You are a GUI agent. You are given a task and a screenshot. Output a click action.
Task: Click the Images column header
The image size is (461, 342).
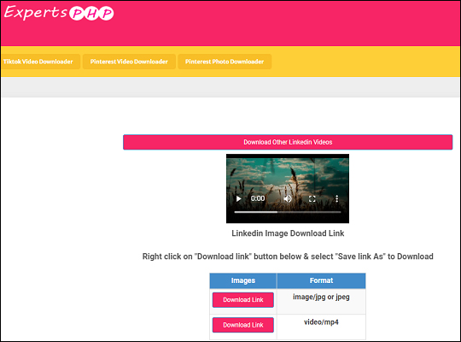pos(243,280)
